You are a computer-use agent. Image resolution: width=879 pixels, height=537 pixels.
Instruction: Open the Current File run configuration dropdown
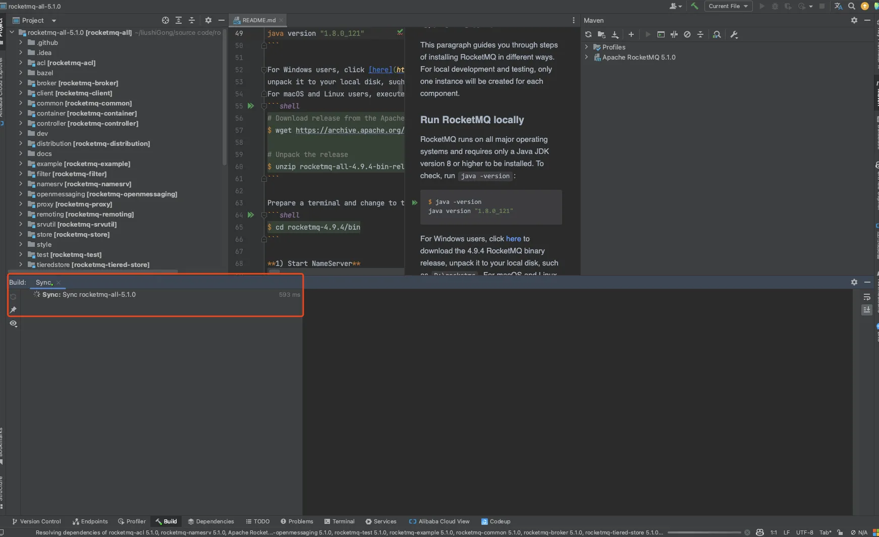point(728,6)
